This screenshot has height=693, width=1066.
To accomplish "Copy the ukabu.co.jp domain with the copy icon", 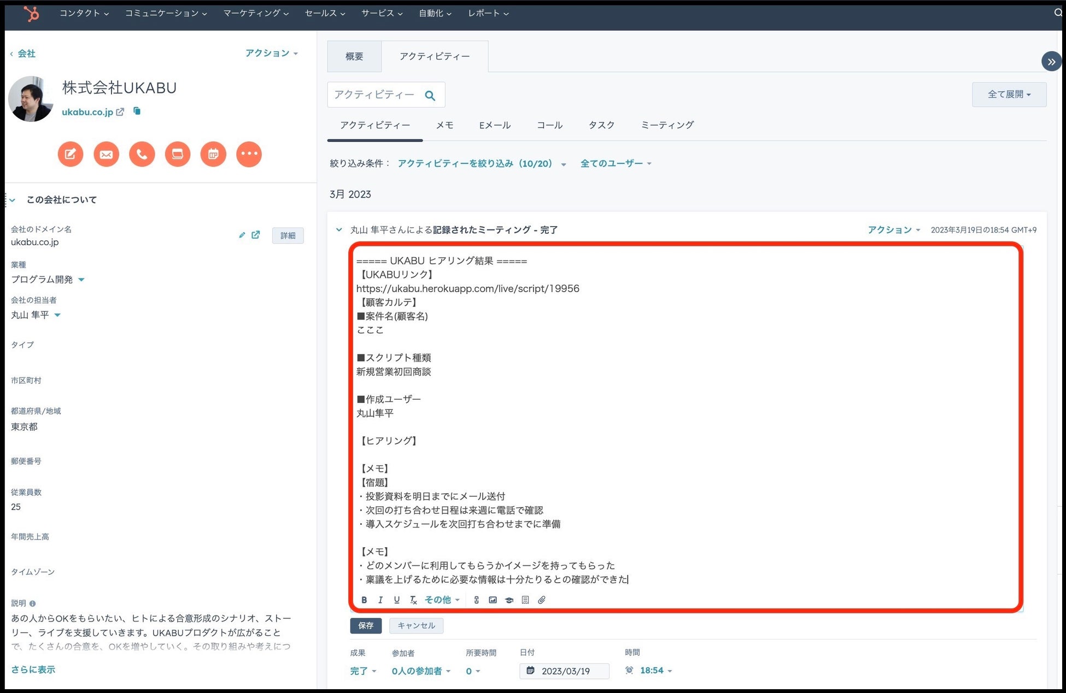I will pyautogui.click(x=137, y=111).
